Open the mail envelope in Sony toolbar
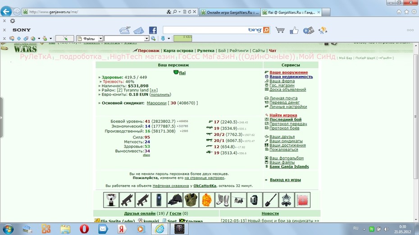 pos(139,31)
